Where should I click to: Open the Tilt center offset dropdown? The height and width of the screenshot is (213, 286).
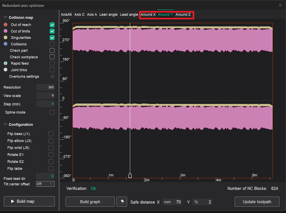coord(45,184)
